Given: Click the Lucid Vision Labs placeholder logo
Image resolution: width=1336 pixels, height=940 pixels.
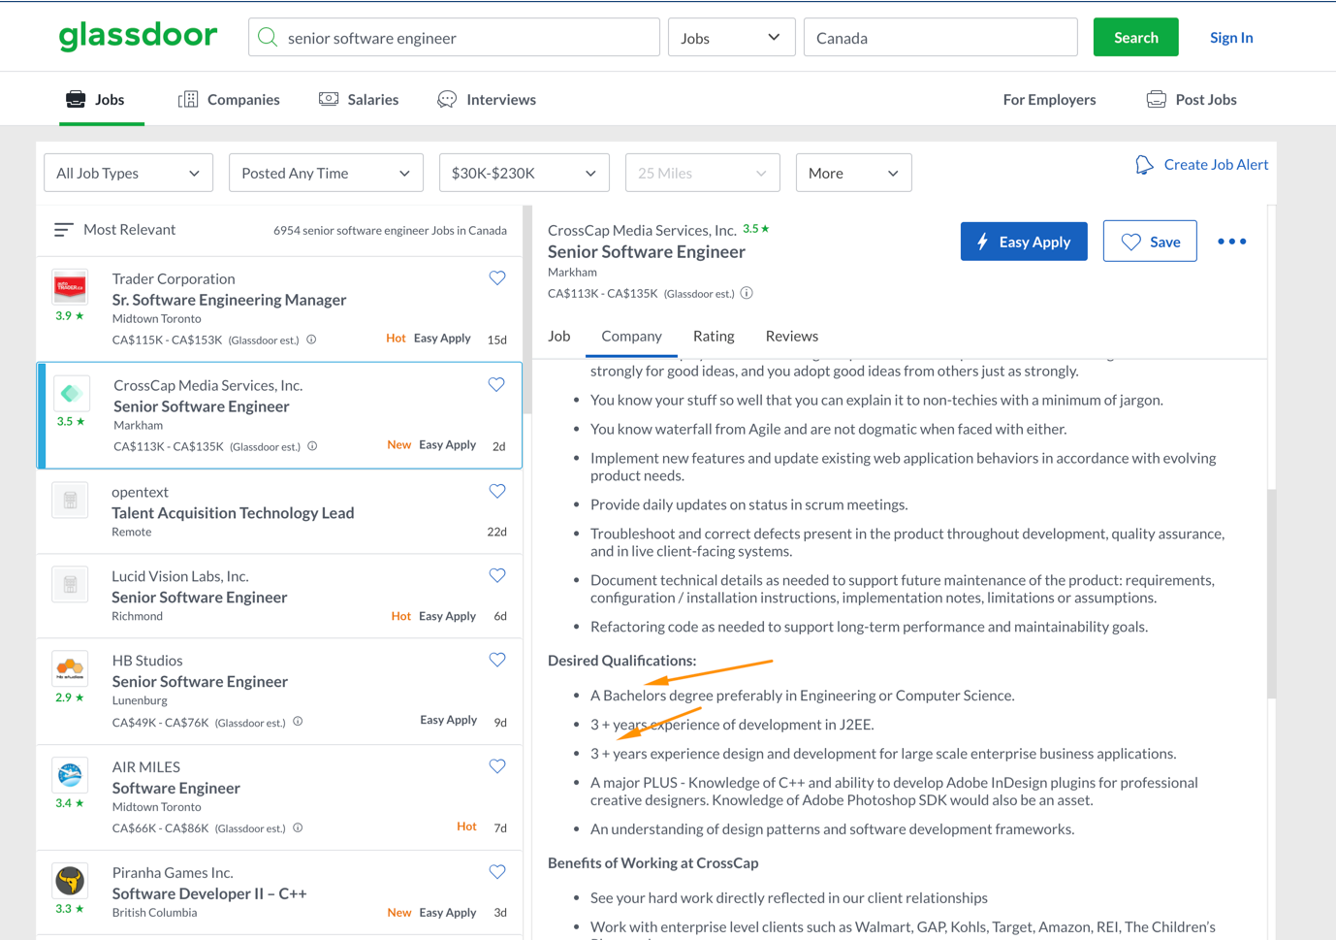Looking at the screenshot, I should (x=70, y=585).
